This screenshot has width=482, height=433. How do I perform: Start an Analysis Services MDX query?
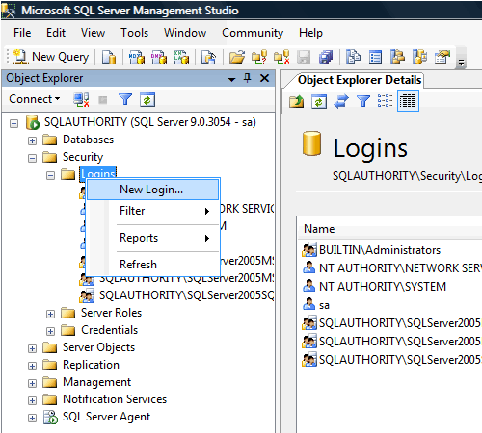137,57
